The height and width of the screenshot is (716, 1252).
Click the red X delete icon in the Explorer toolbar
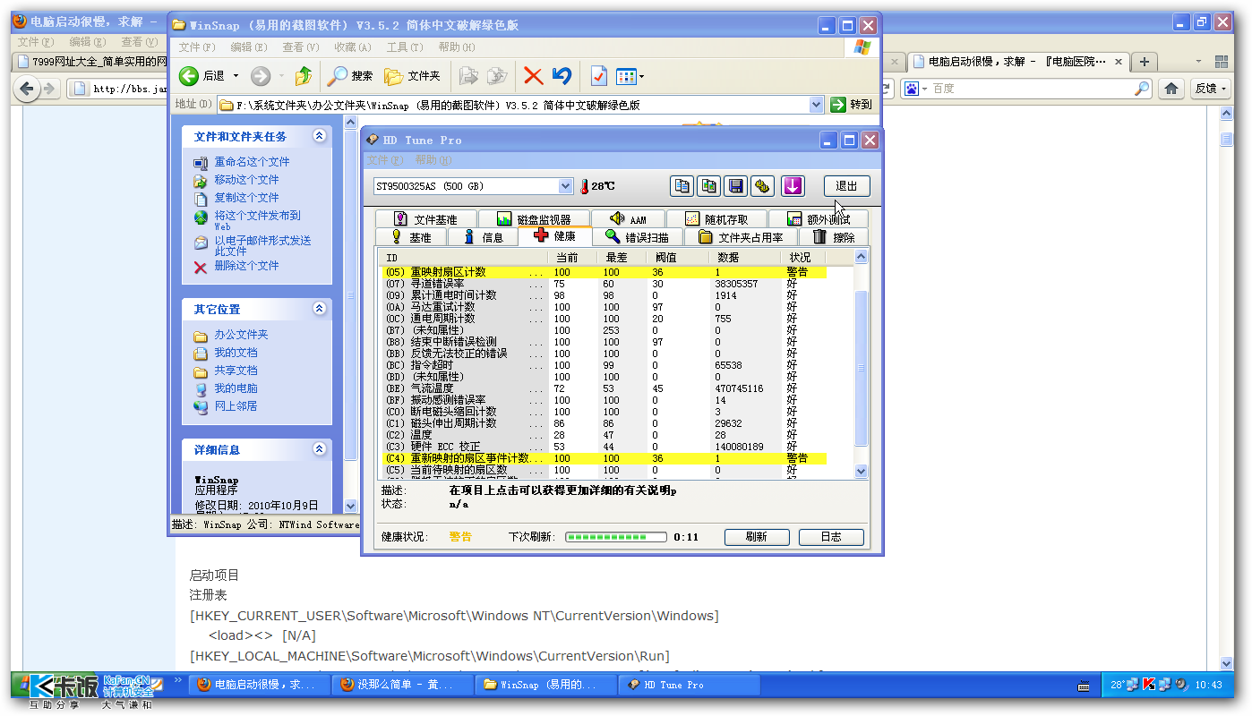pos(534,76)
